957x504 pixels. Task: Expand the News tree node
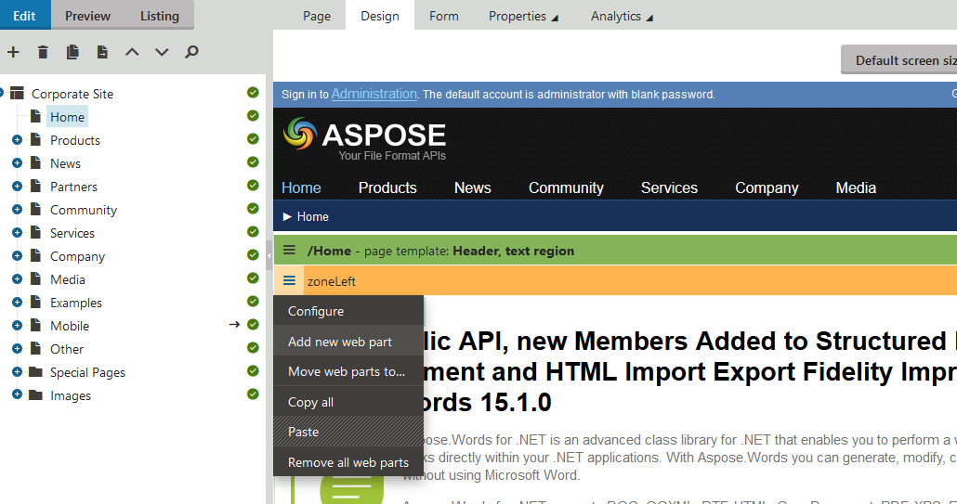tap(17, 162)
